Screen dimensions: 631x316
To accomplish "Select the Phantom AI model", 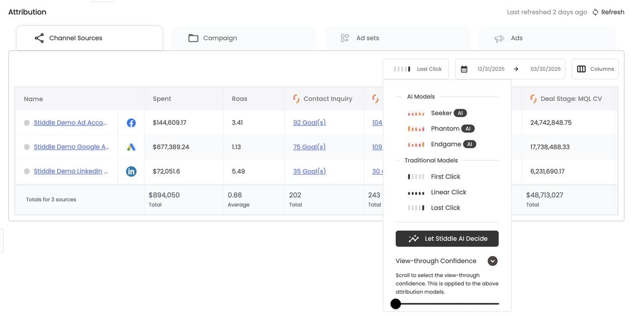I will pos(445,129).
